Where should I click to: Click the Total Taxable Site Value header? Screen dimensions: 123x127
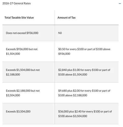pyautogui.click(x=19, y=18)
